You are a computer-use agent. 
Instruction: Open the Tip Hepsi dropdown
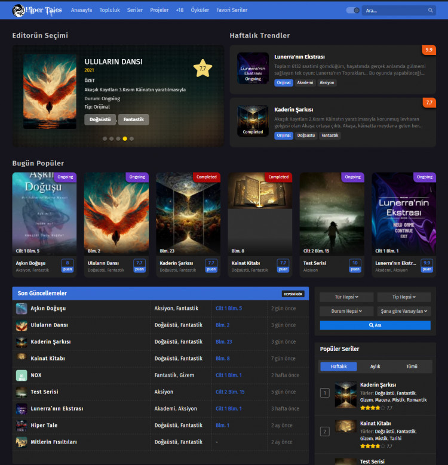404,297
